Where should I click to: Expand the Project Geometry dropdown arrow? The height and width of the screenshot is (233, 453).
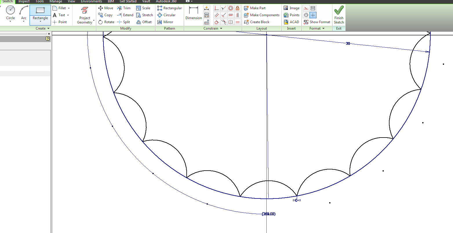pos(94,21)
